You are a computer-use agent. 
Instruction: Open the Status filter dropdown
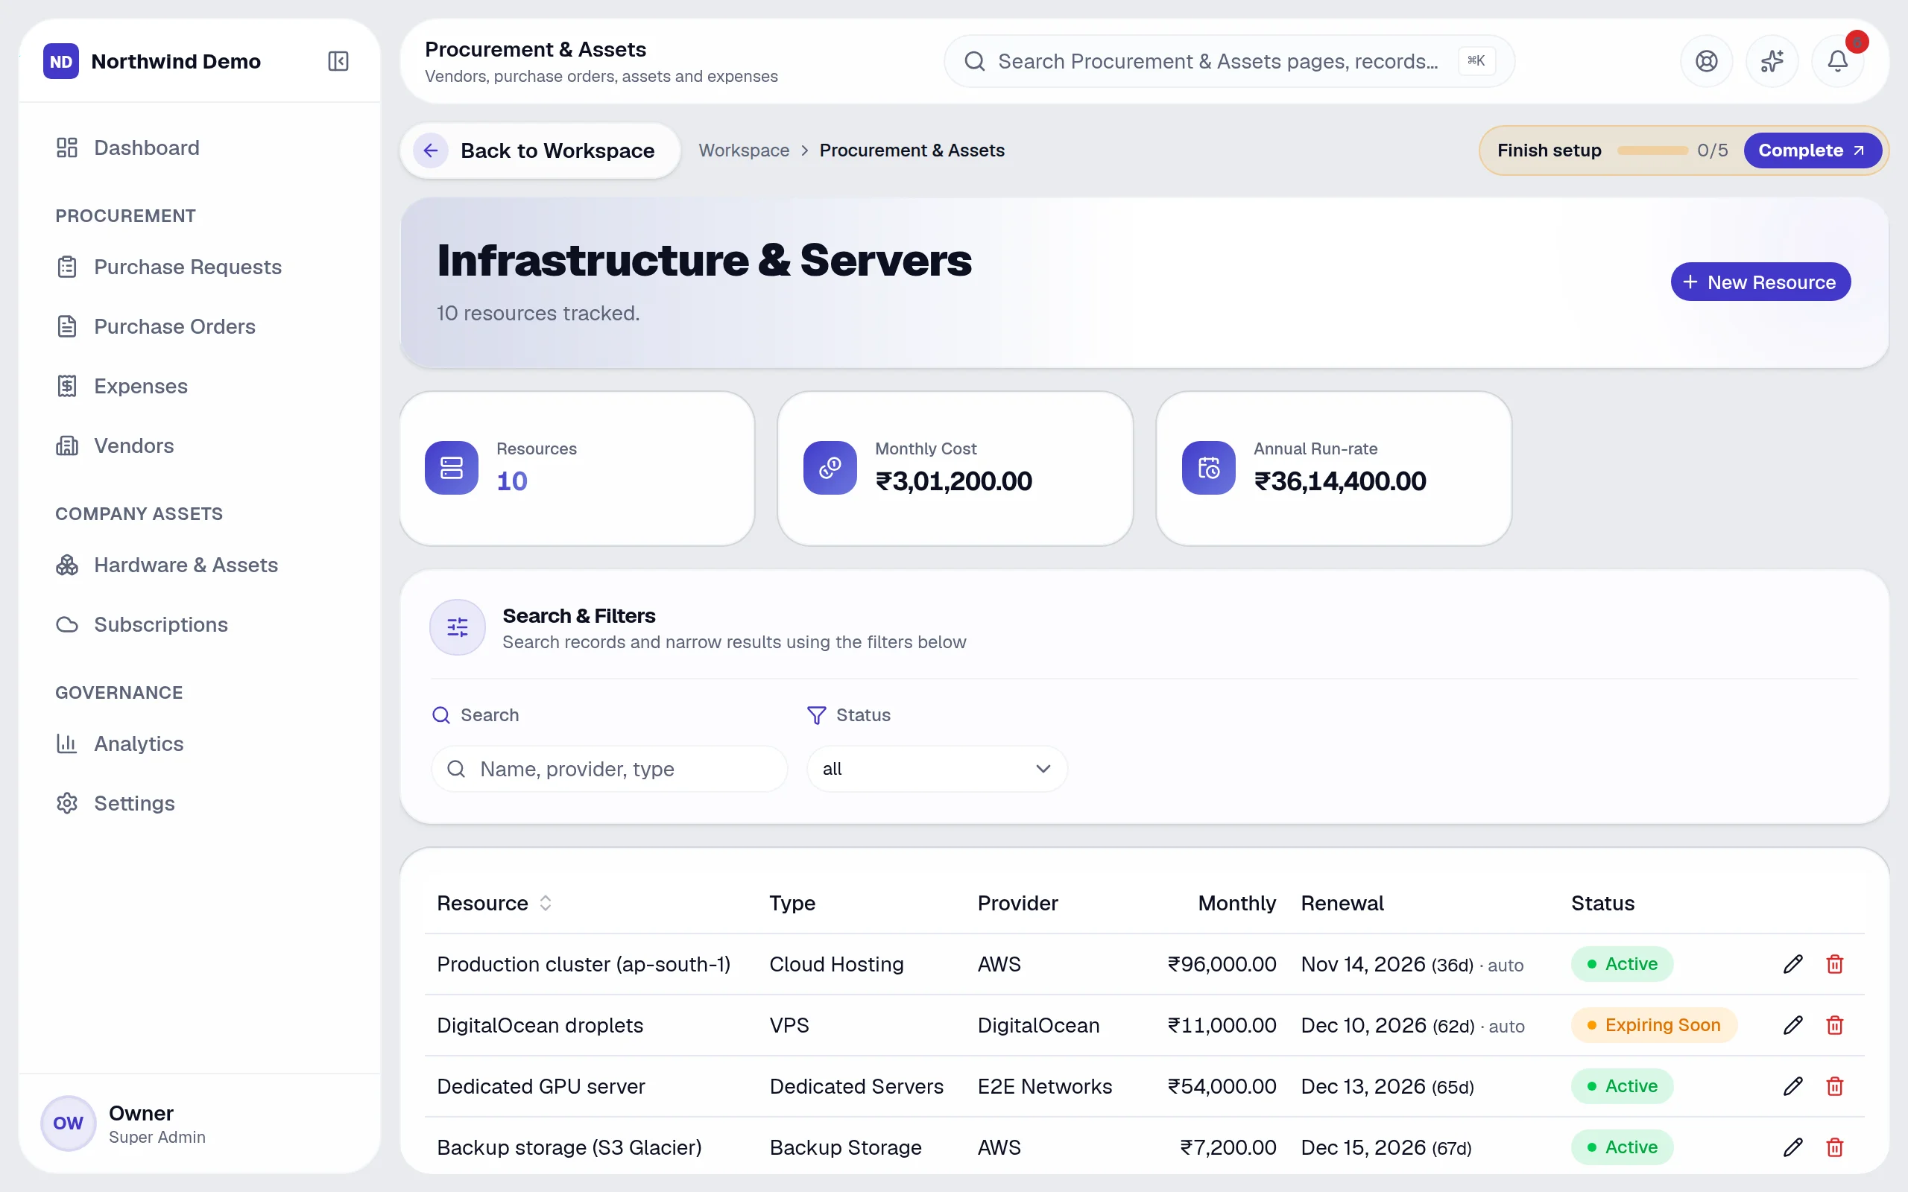point(937,769)
